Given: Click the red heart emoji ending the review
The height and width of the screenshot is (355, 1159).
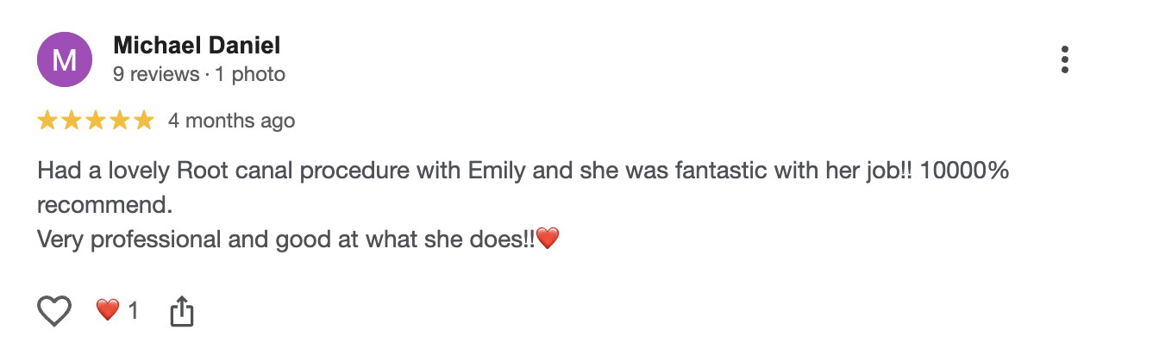Looking at the screenshot, I should [548, 238].
